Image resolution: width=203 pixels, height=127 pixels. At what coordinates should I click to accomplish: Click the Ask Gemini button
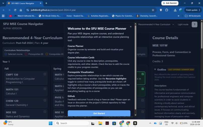(170, 3)
